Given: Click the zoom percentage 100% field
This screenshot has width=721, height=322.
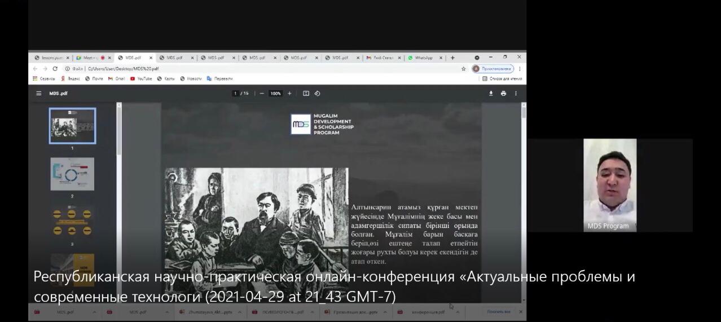Looking at the screenshot, I should 275,94.
